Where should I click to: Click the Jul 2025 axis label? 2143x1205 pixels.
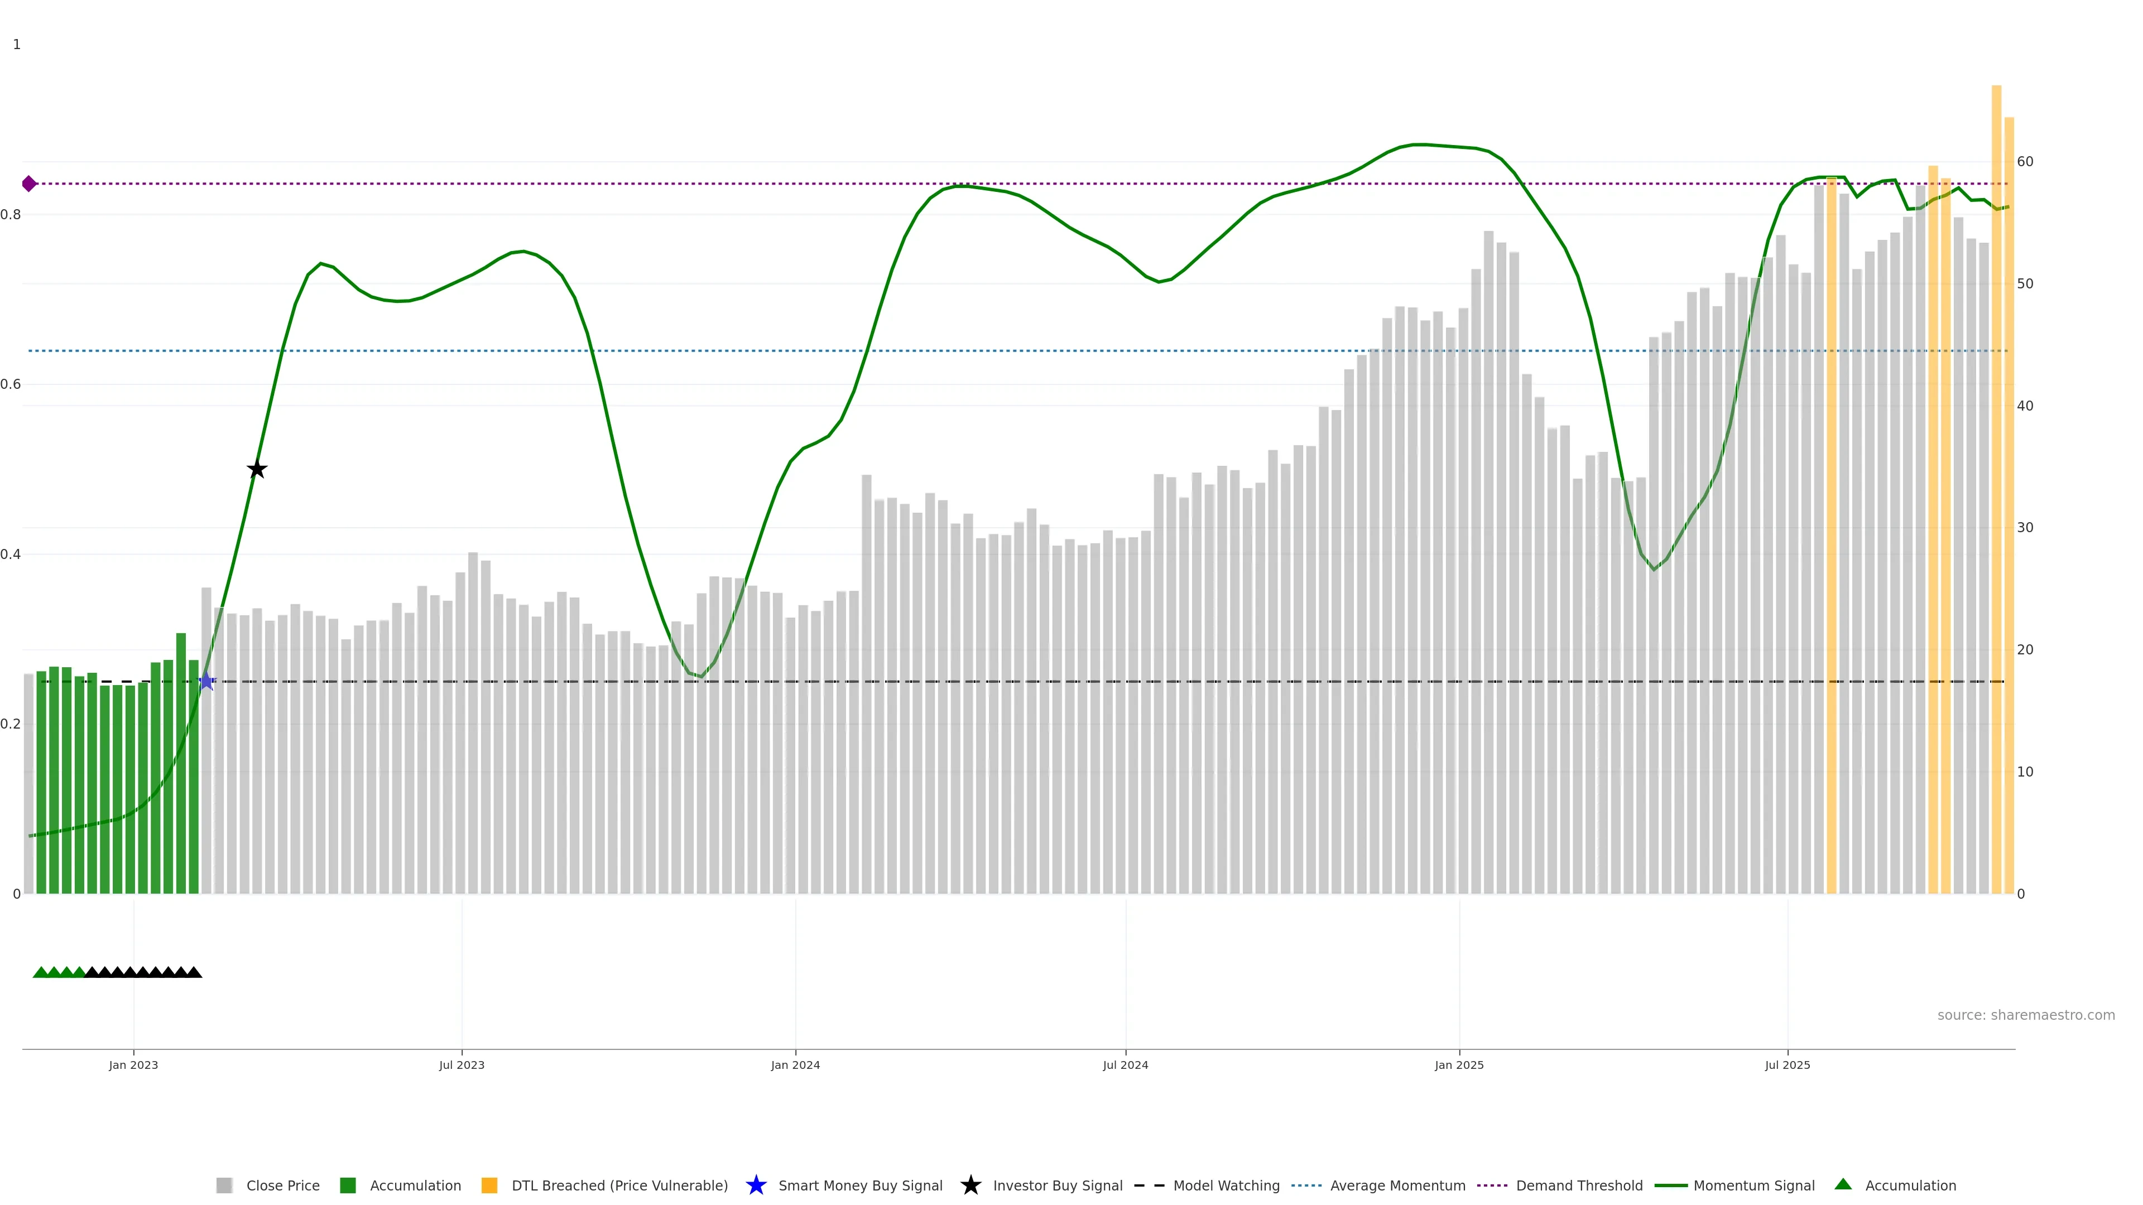(1787, 1064)
